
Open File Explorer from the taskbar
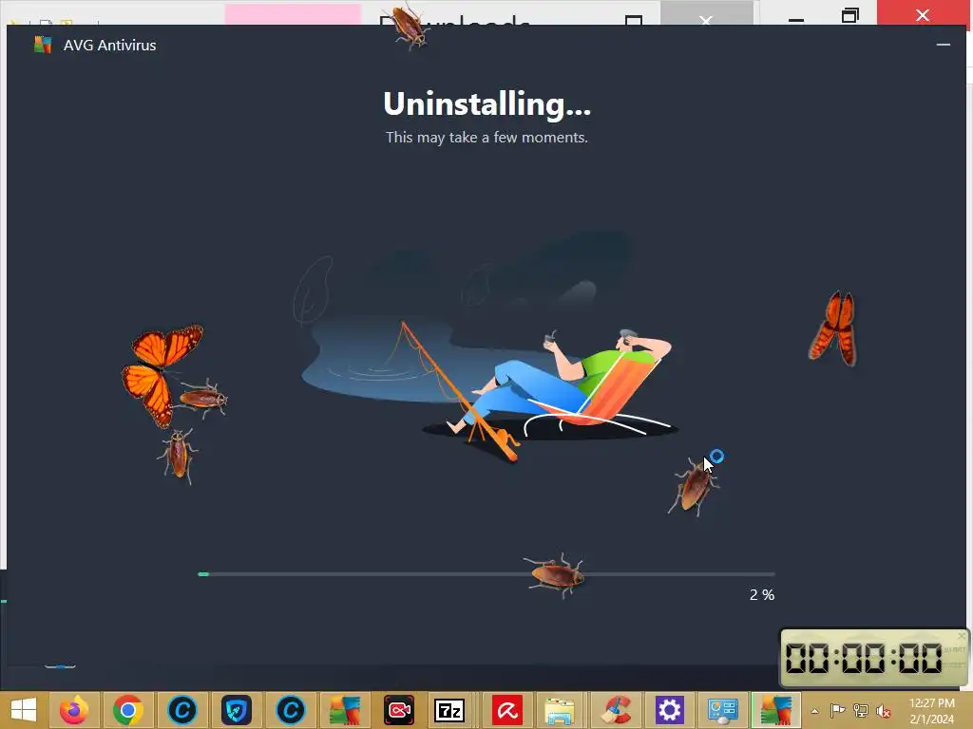click(561, 710)
